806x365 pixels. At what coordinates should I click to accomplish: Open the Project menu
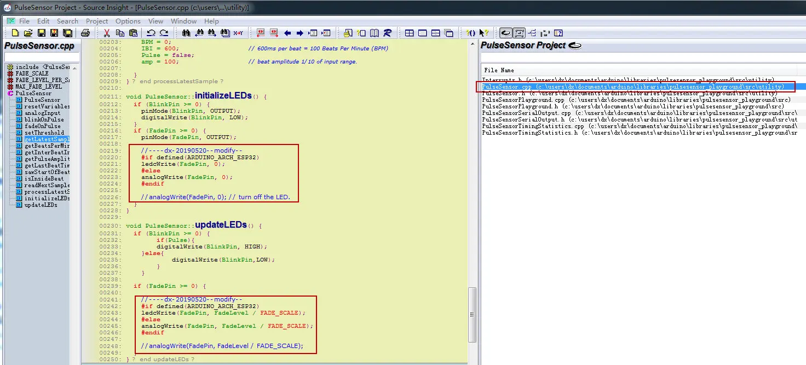tap(97, 21)
